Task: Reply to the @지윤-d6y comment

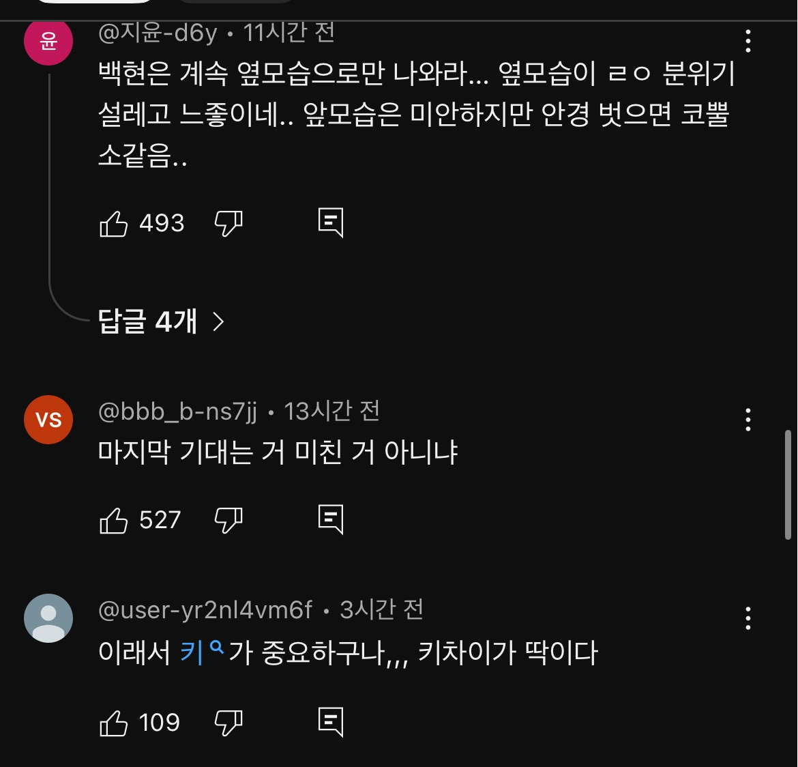Action: point(331,222)
